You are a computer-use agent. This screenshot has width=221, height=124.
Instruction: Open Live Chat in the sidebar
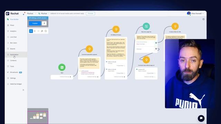pyautogui.click(x=12, y=37)
